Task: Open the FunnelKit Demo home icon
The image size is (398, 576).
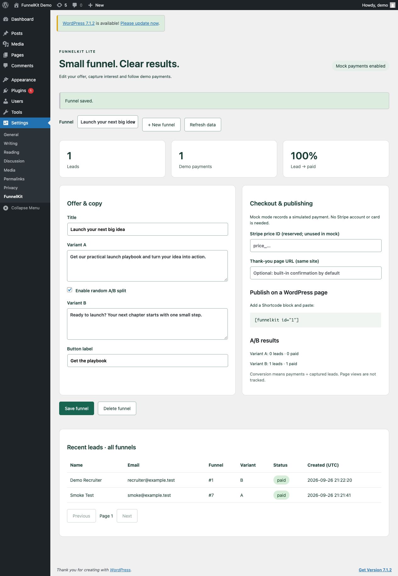Action: (x=16, y=5)
